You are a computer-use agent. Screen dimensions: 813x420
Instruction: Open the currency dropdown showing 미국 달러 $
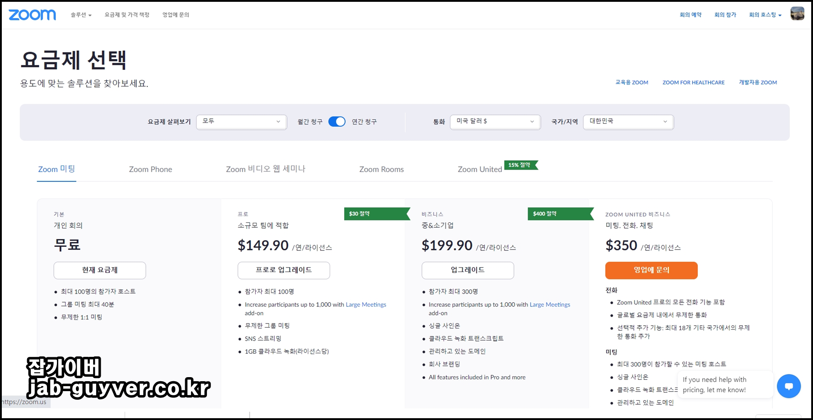495,122
